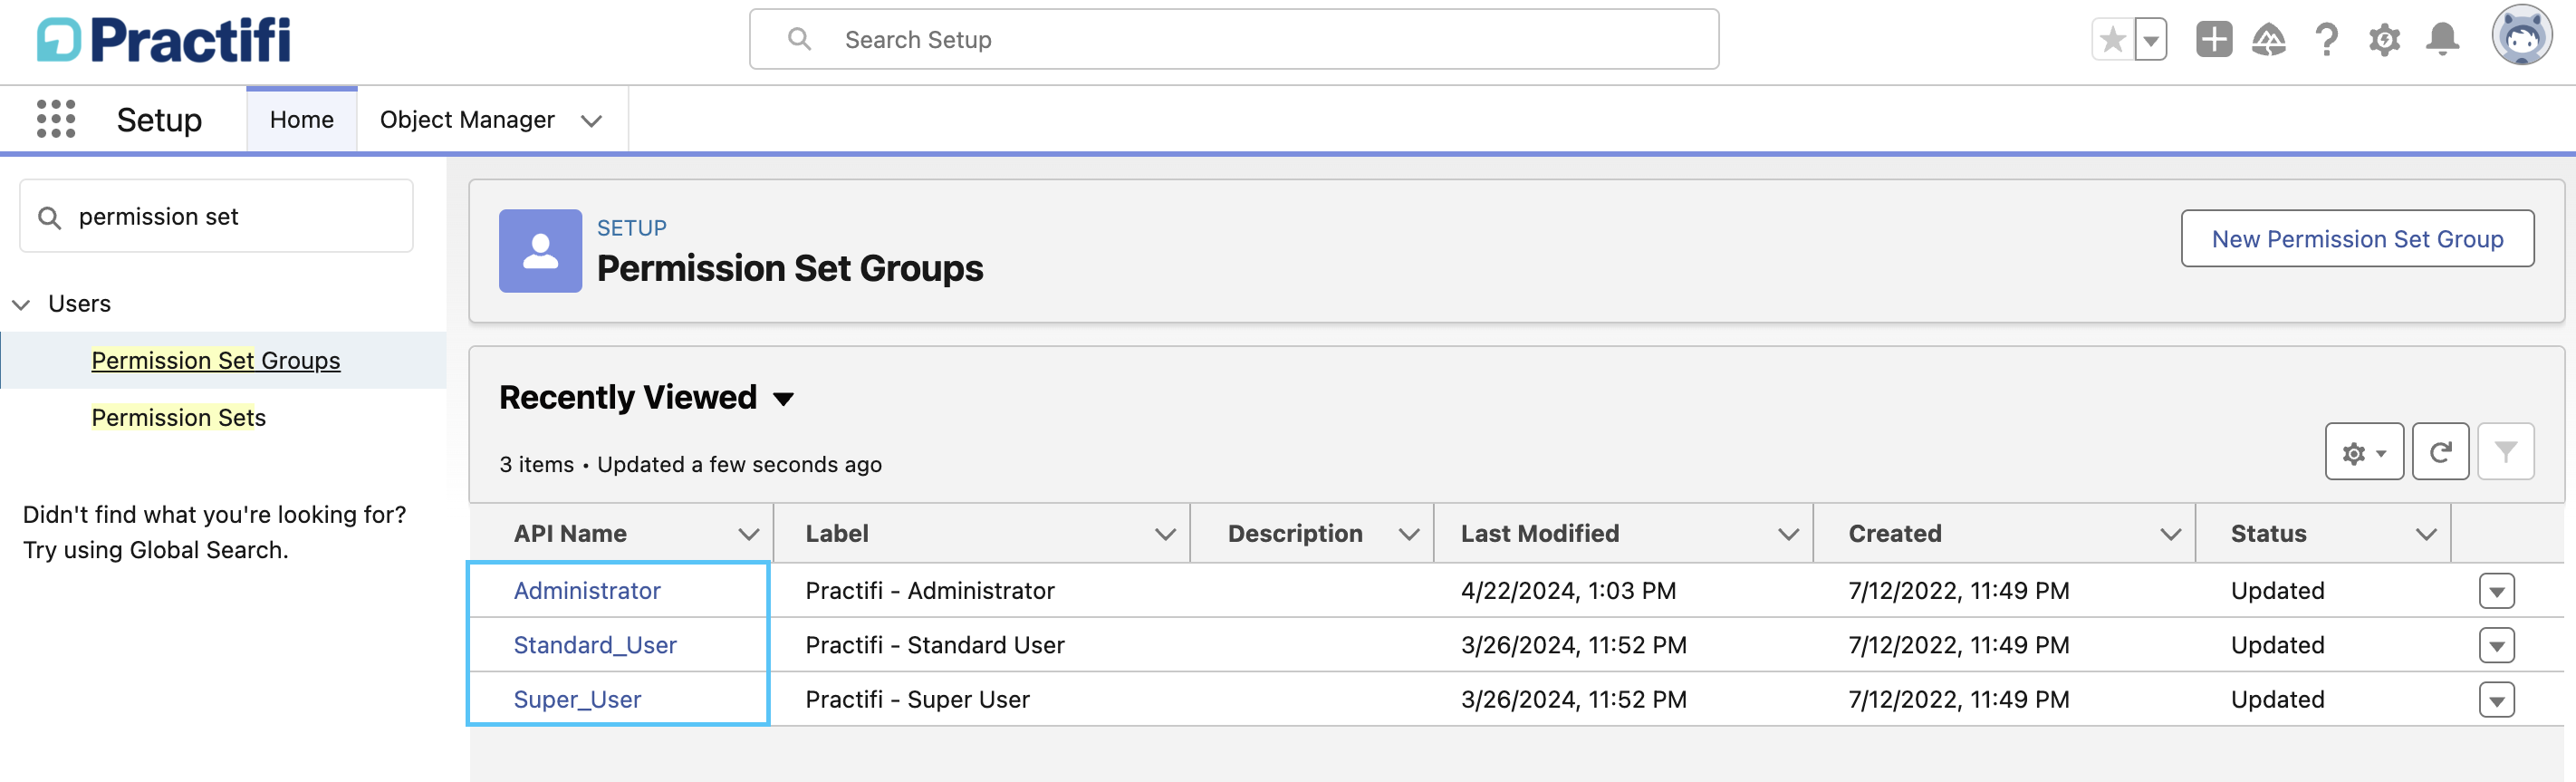
Task: Open the Status column chevron menu
Action: click(2426, 534)
